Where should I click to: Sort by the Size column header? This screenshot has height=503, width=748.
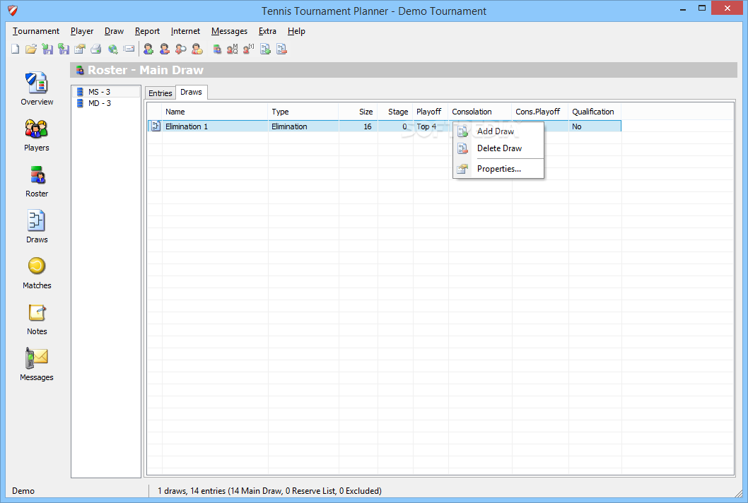[x=358, y=112]
